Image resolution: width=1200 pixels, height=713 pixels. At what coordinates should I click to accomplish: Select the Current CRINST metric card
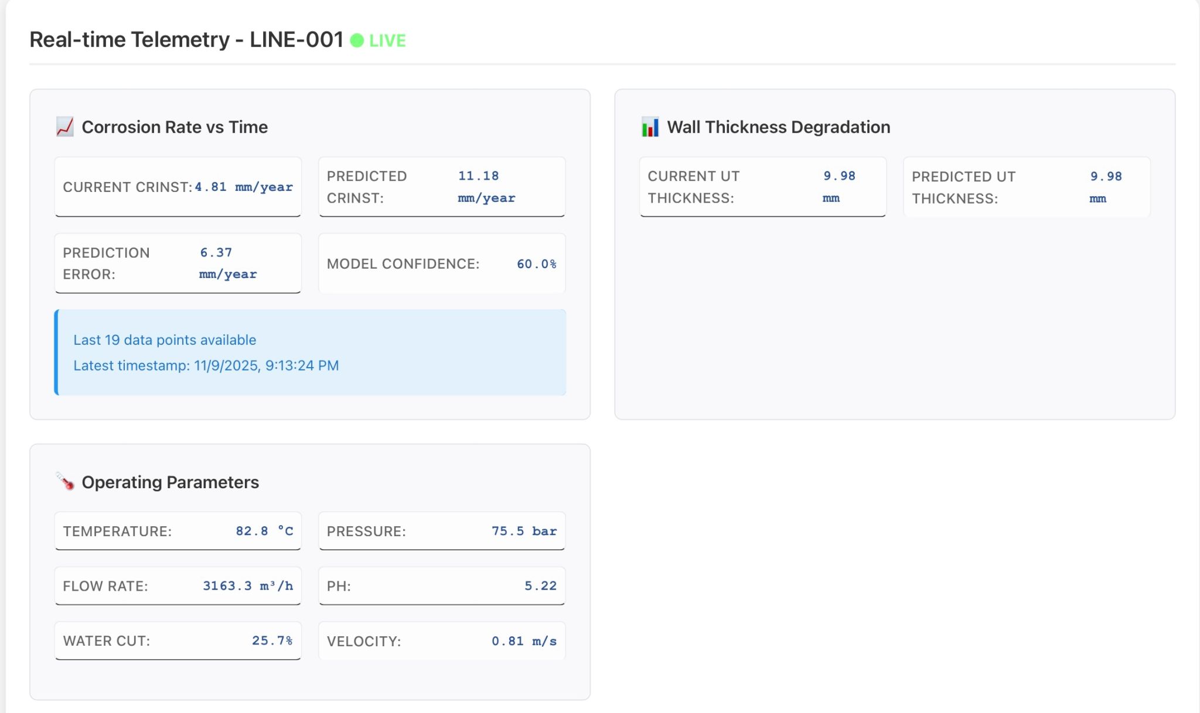(178, 187)
